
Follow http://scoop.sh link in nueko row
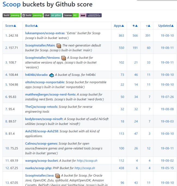pos(85,168)
